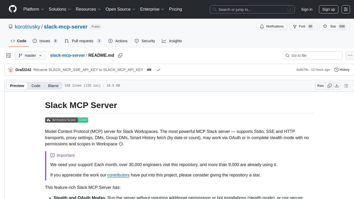Open the GitHub homepage logo

(13, 9)
